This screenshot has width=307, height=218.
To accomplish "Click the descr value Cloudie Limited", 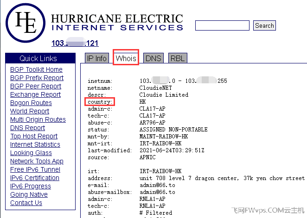I will click(164, 95).
